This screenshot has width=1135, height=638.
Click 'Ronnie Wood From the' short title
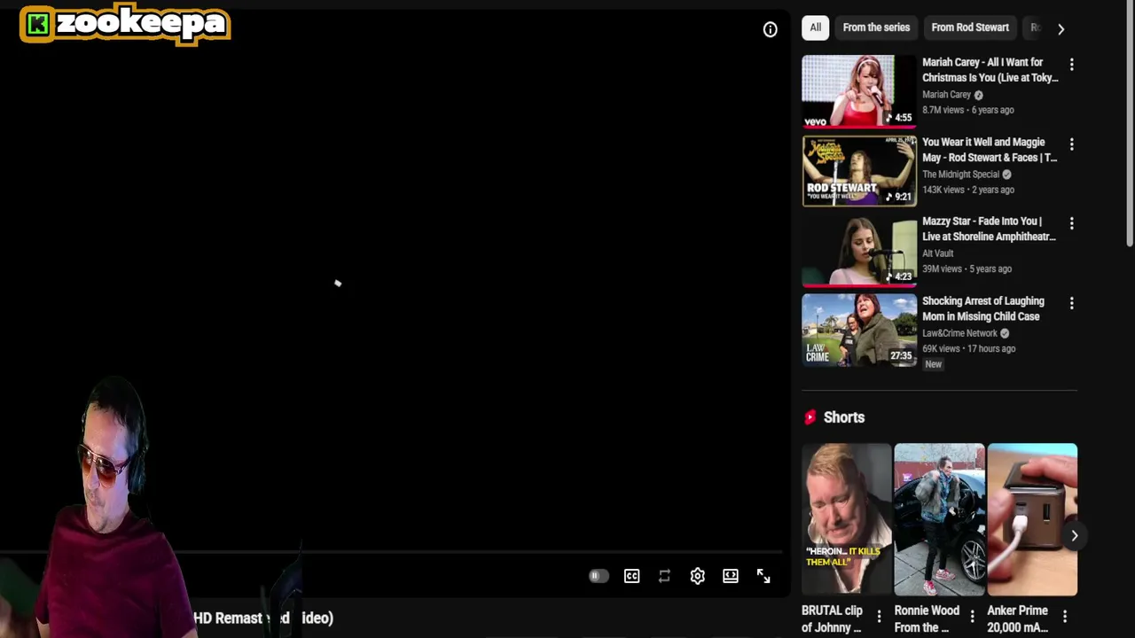[x=927, y=619]
